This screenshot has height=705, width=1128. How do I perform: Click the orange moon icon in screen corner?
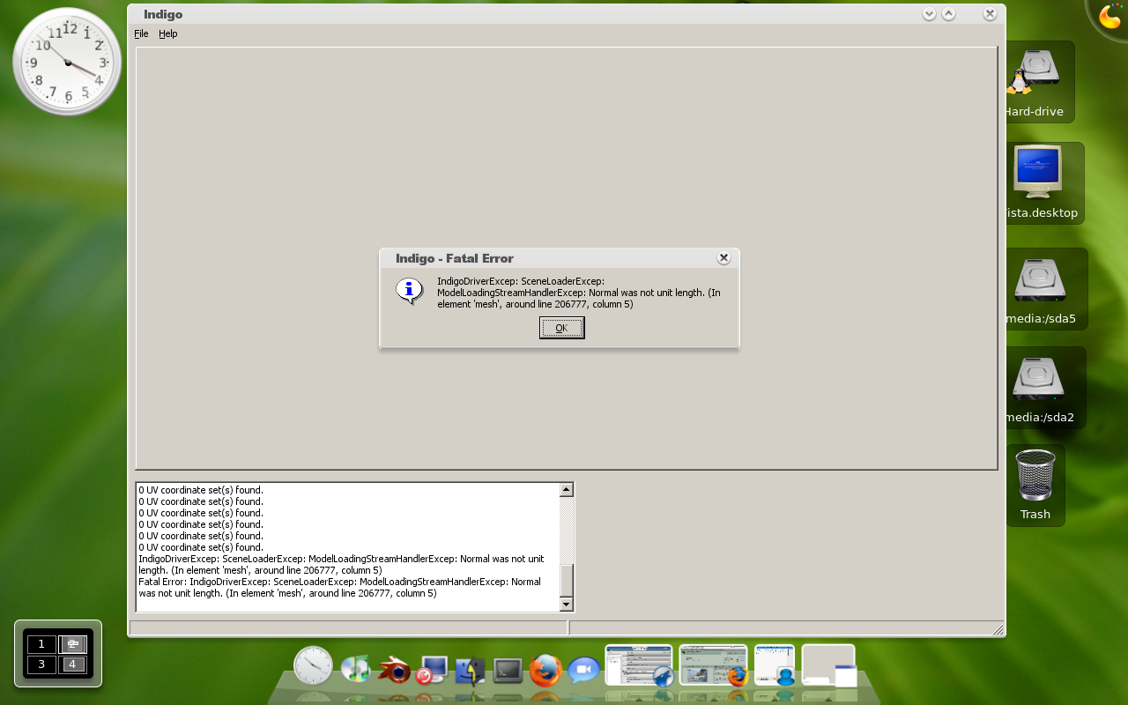(1109, 17)
